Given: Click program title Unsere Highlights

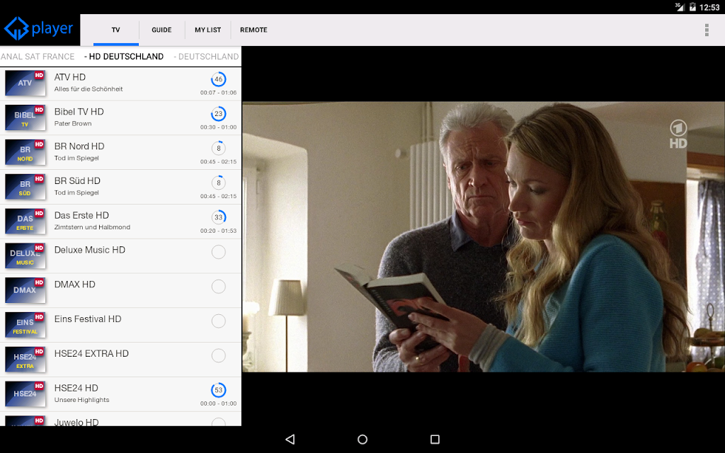Looking at the screenshot, I should tap(82, 400).
